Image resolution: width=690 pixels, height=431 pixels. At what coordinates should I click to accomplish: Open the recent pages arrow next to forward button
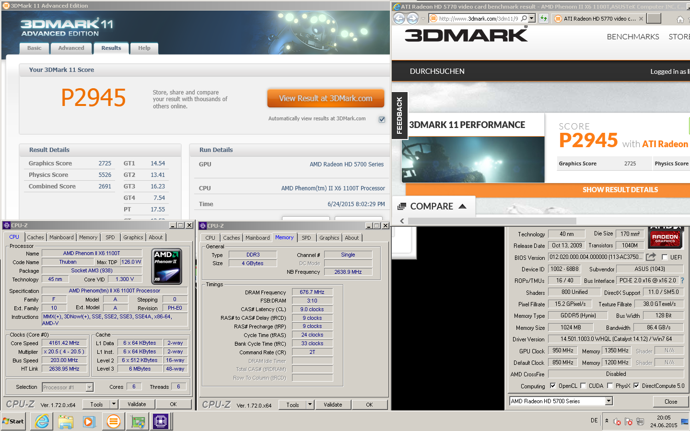pos(423,19)
